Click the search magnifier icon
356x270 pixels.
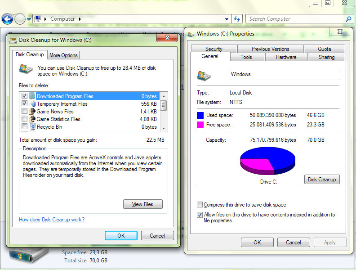click(x=348, y=19)
